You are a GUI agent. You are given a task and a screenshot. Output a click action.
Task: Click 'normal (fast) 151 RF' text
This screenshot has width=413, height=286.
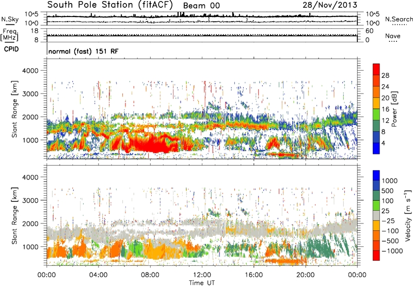click(84, 51)
